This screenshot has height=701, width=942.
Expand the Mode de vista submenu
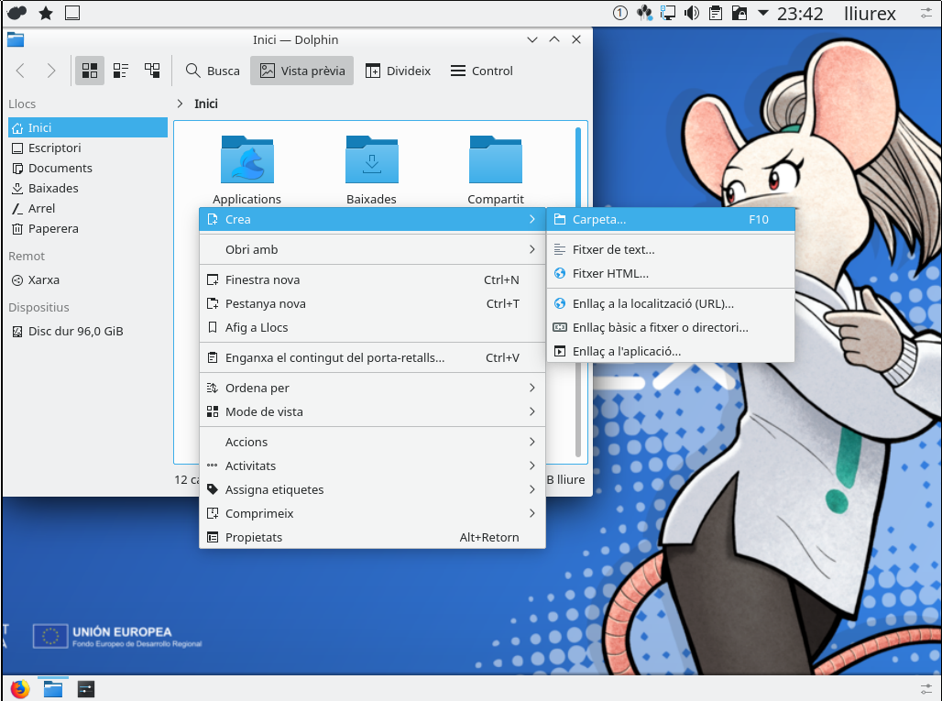(x=372, y=412)
